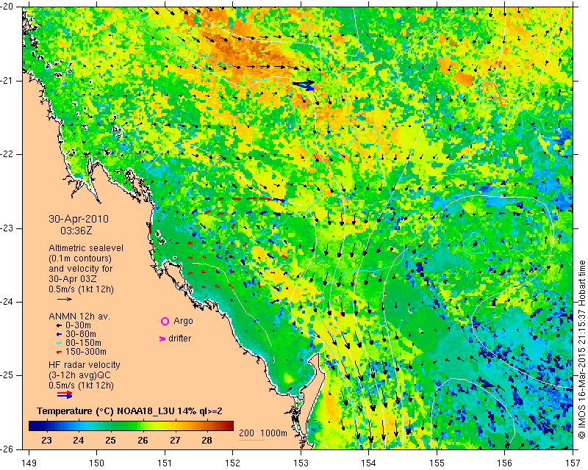This screenshot has height=470, width=588.
Task: Pick the green 25°C section of colorbar
Action: pyautogui.click(x=111, y=426)
